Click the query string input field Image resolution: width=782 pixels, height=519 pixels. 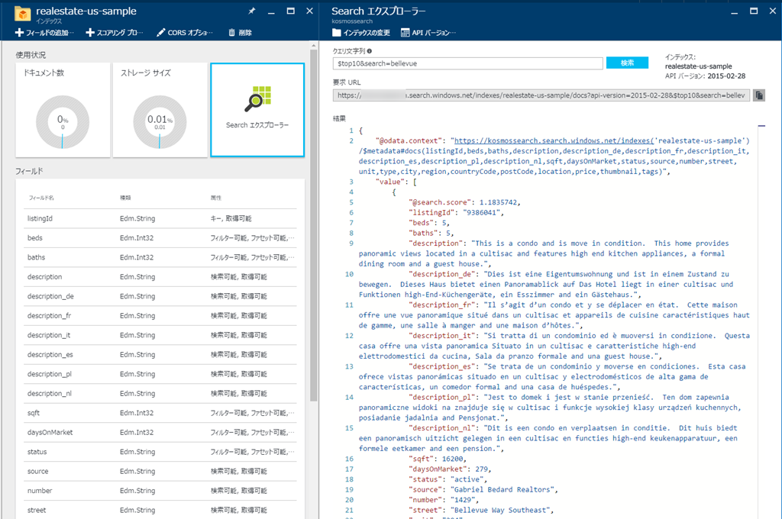467,63
